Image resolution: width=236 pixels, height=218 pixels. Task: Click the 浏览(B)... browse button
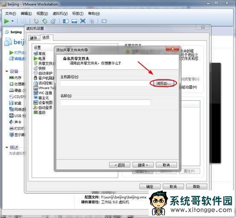tap(163, 83)
